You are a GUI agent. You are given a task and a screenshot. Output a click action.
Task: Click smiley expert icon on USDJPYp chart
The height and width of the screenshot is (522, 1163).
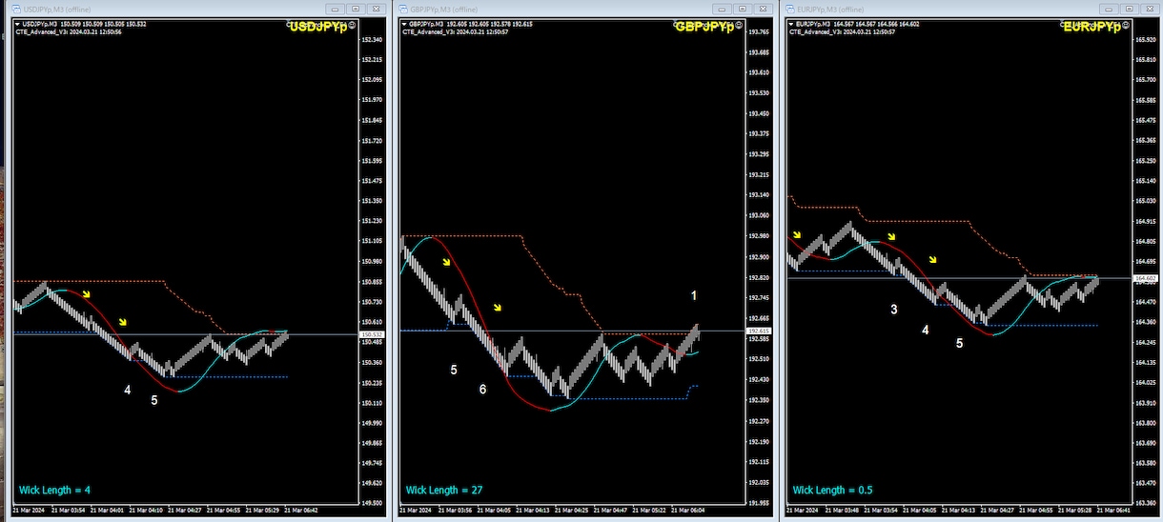tap(353, 25)
